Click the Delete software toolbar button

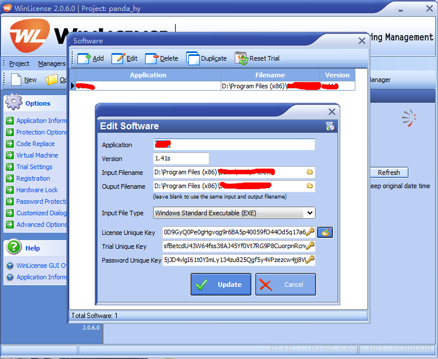coord(161,58)
